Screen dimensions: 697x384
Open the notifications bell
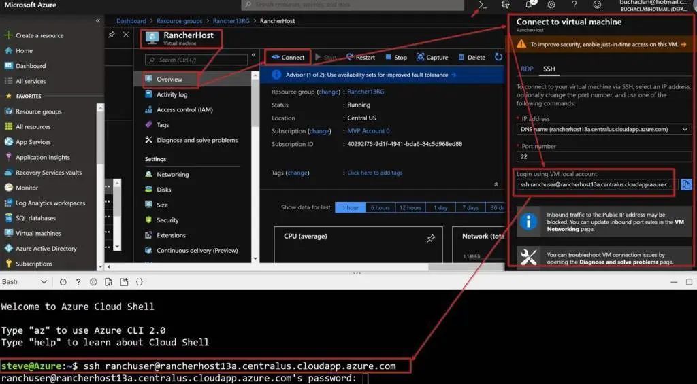[528, 5]
